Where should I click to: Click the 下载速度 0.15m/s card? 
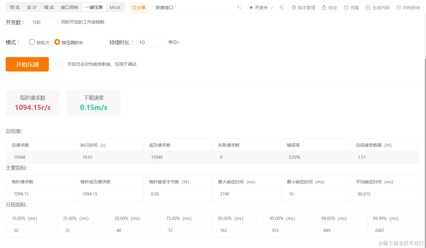point(94,103)
